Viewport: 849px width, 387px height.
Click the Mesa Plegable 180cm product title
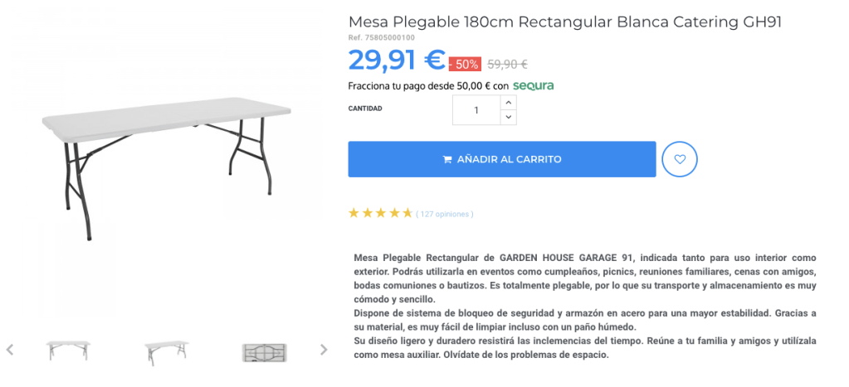pyautogui.click(x=564, y=22)
